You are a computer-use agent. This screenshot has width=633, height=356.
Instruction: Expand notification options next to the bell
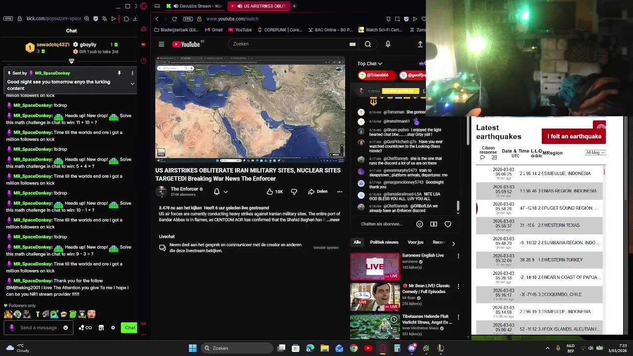click(x=226, y=192)
